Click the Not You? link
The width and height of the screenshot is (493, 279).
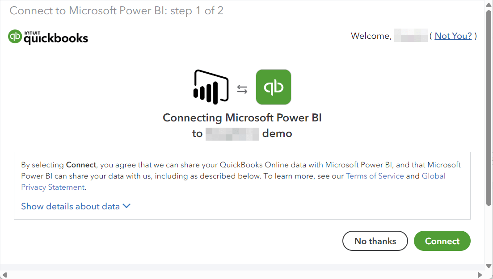[453, 36]
